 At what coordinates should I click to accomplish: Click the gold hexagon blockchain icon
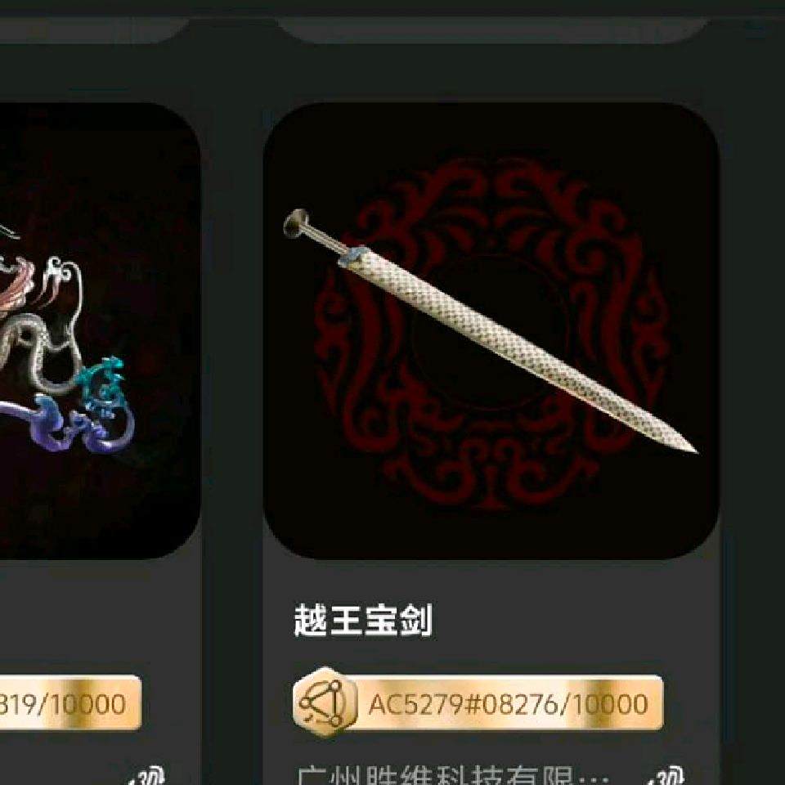pyautogui.click(x=325, y=703)
